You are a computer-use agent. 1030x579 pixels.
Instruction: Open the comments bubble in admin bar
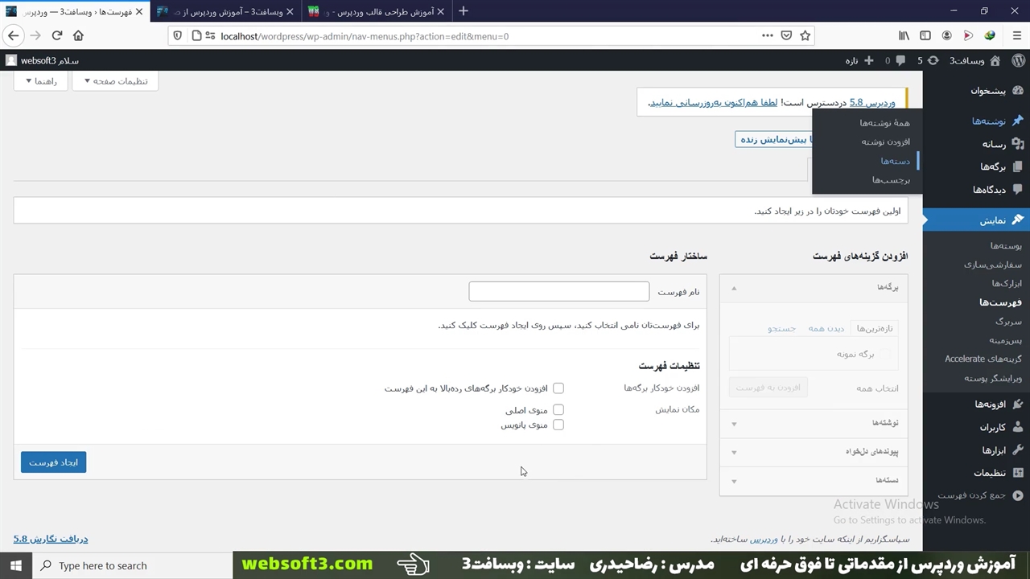pos(900,60)
